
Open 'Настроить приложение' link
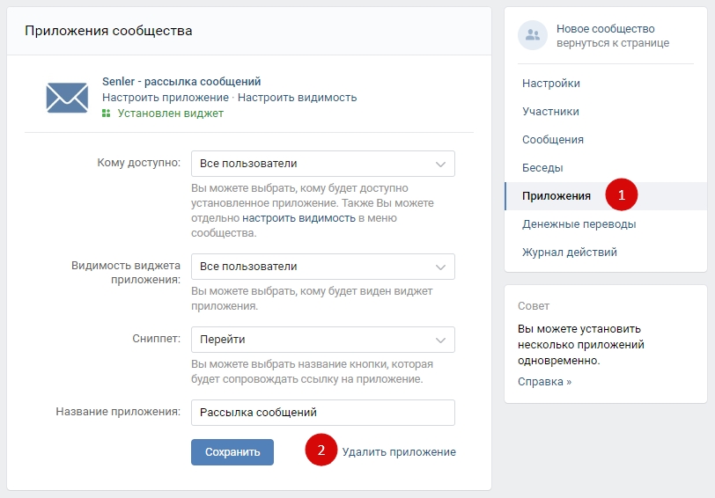coord(165,98)
